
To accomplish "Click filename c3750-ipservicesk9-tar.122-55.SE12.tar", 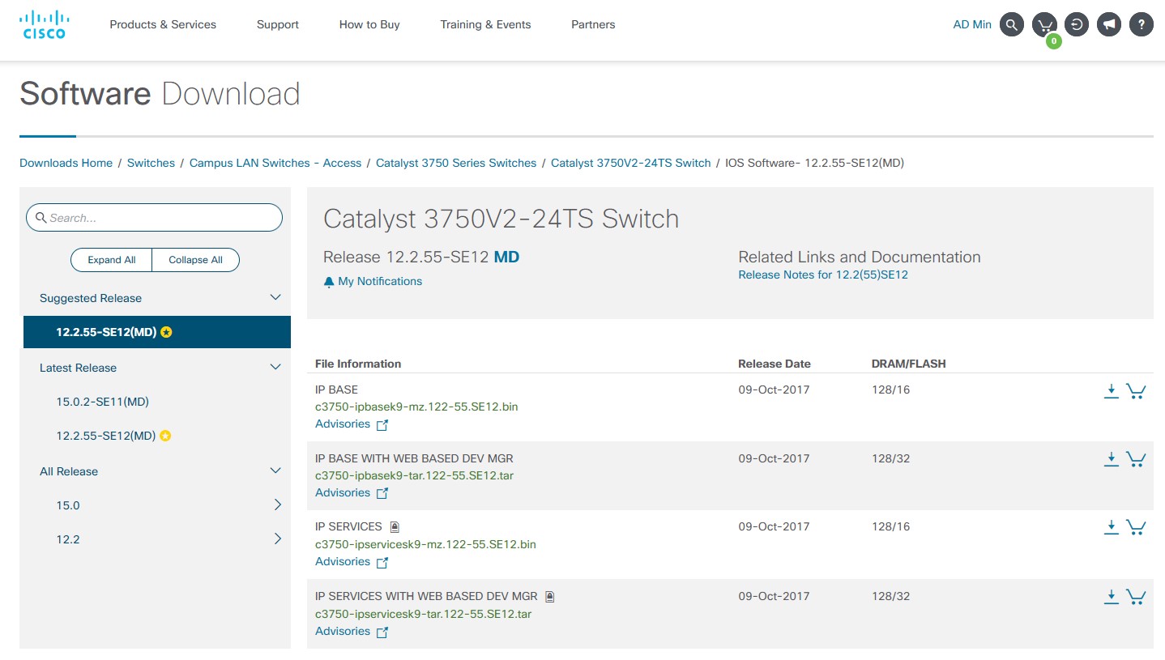I will (423, 614).
